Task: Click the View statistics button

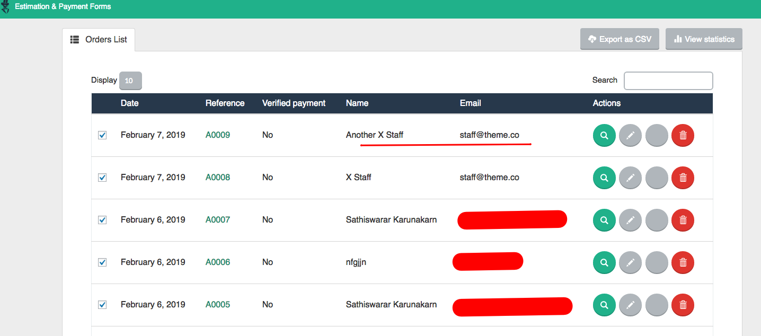Action: 704,39
